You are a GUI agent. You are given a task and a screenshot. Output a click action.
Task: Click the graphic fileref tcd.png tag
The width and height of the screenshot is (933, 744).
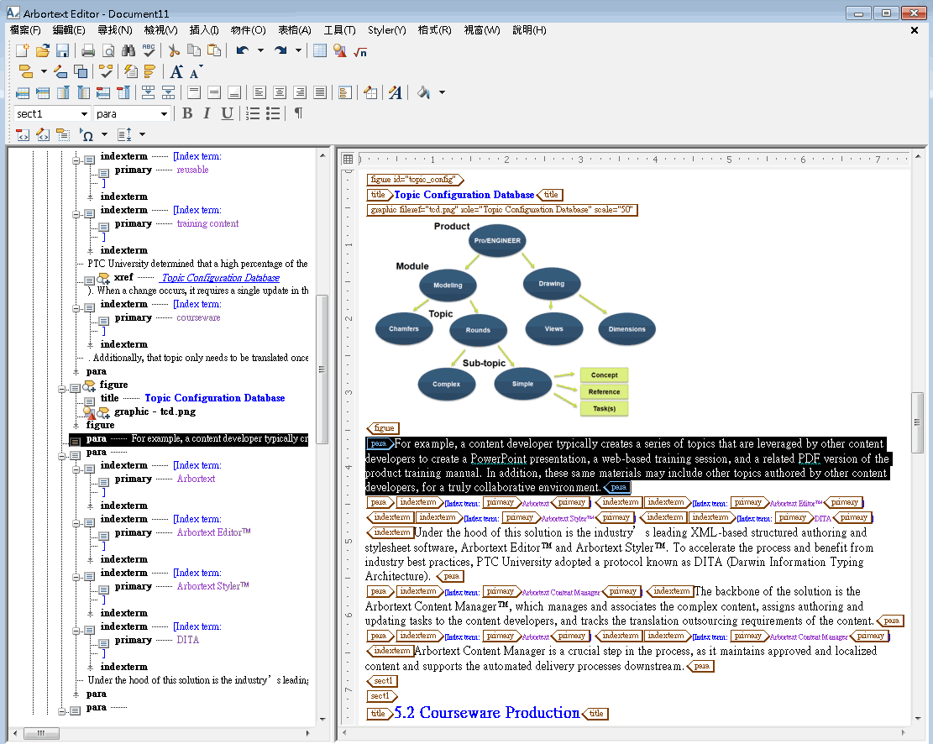point(501,209)
